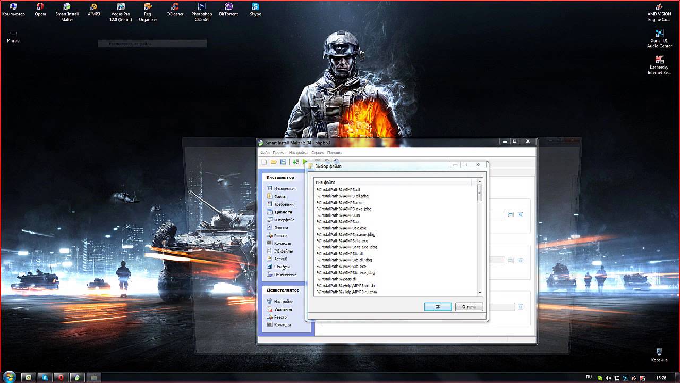Image resolution: width=680 pixels, height=383 pixels.
Task: Switch to Opera in the taskbar
Action: 61,378
